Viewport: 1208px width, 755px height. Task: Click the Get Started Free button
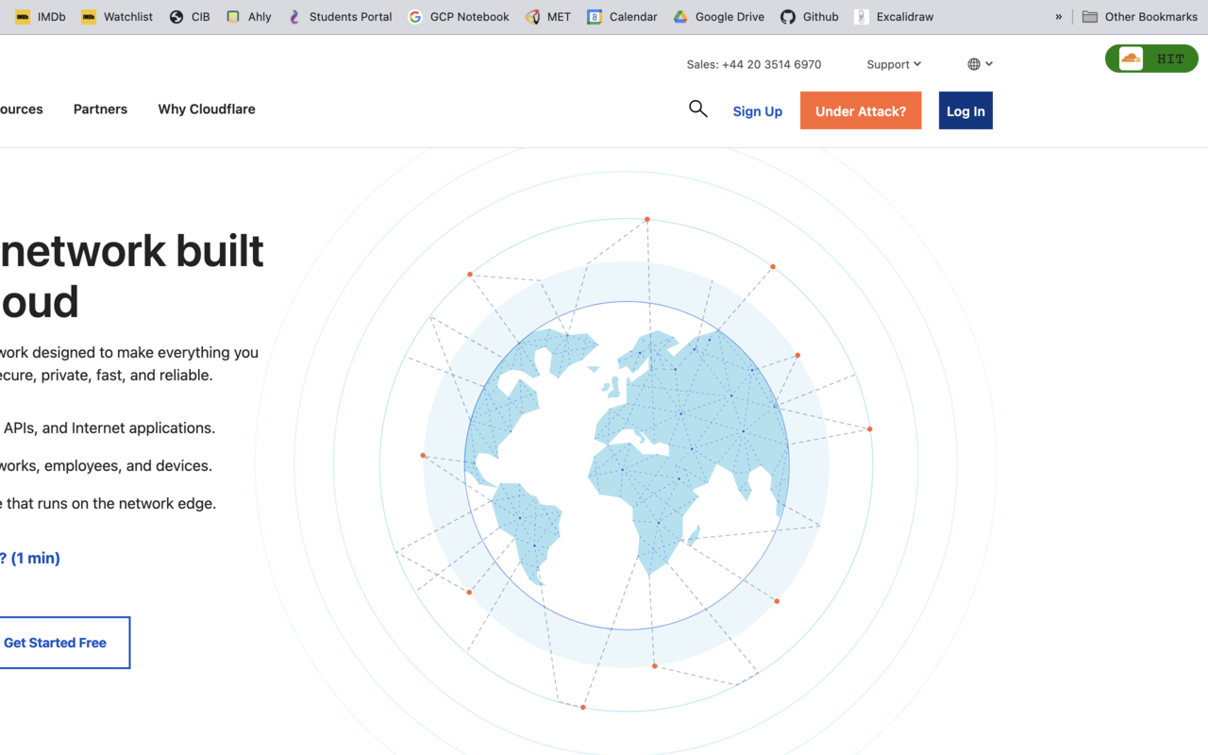[64, 643]
